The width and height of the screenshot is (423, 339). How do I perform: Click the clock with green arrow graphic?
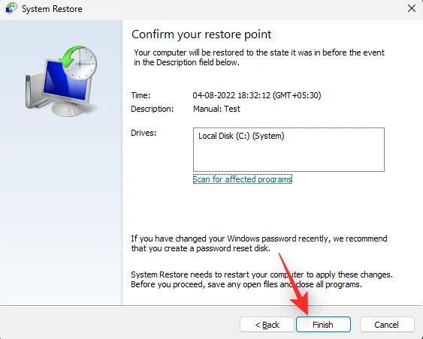[78, 62]
